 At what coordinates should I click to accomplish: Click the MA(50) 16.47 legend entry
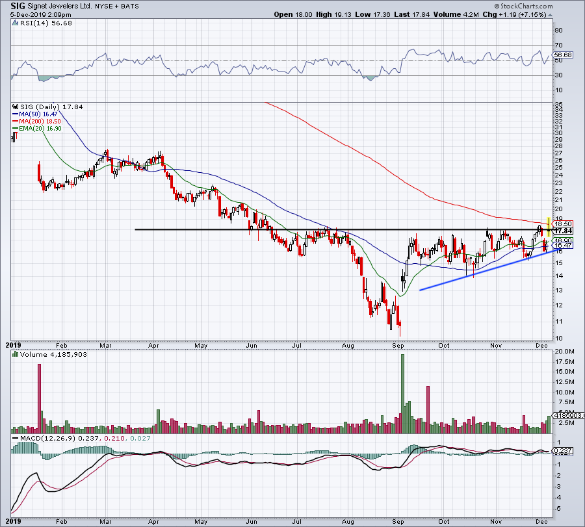coord(35,114)
